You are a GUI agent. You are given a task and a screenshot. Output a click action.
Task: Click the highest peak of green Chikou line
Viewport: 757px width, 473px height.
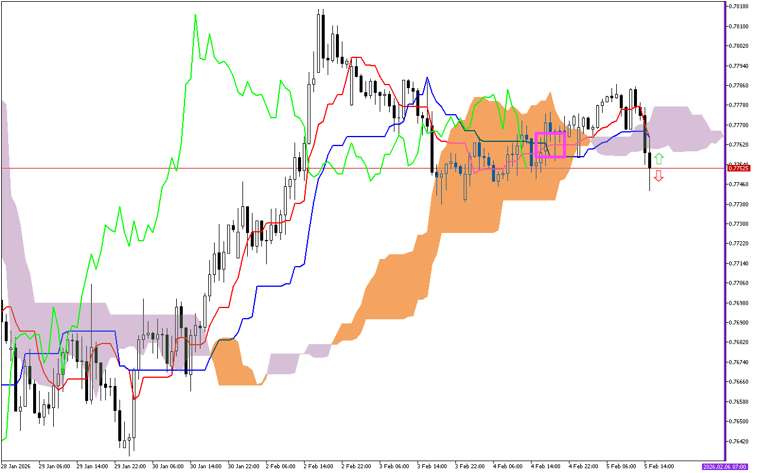195,15
